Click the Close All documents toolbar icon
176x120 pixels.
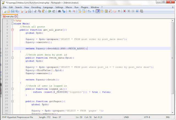(x=26, y=11)
